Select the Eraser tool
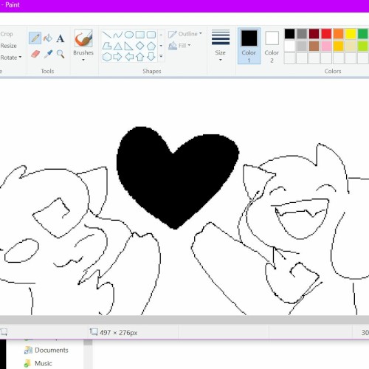Image resolution: width=369 pixels, height=369 pixels. 35,54
